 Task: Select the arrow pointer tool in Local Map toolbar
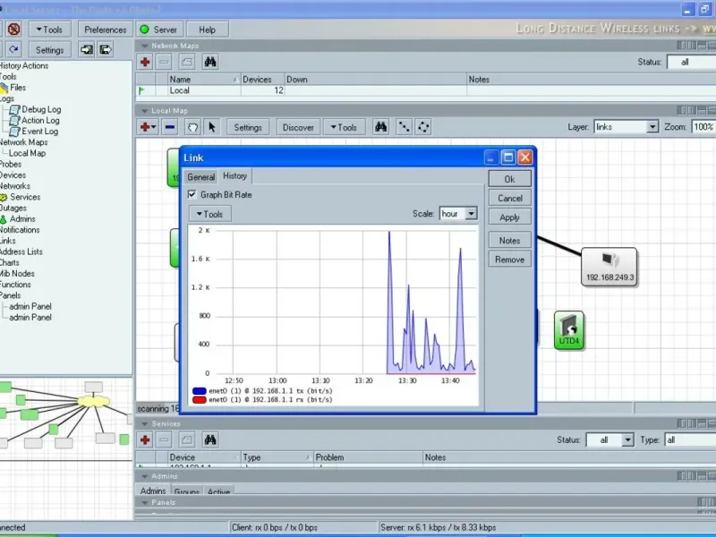(x=212, y=127)
